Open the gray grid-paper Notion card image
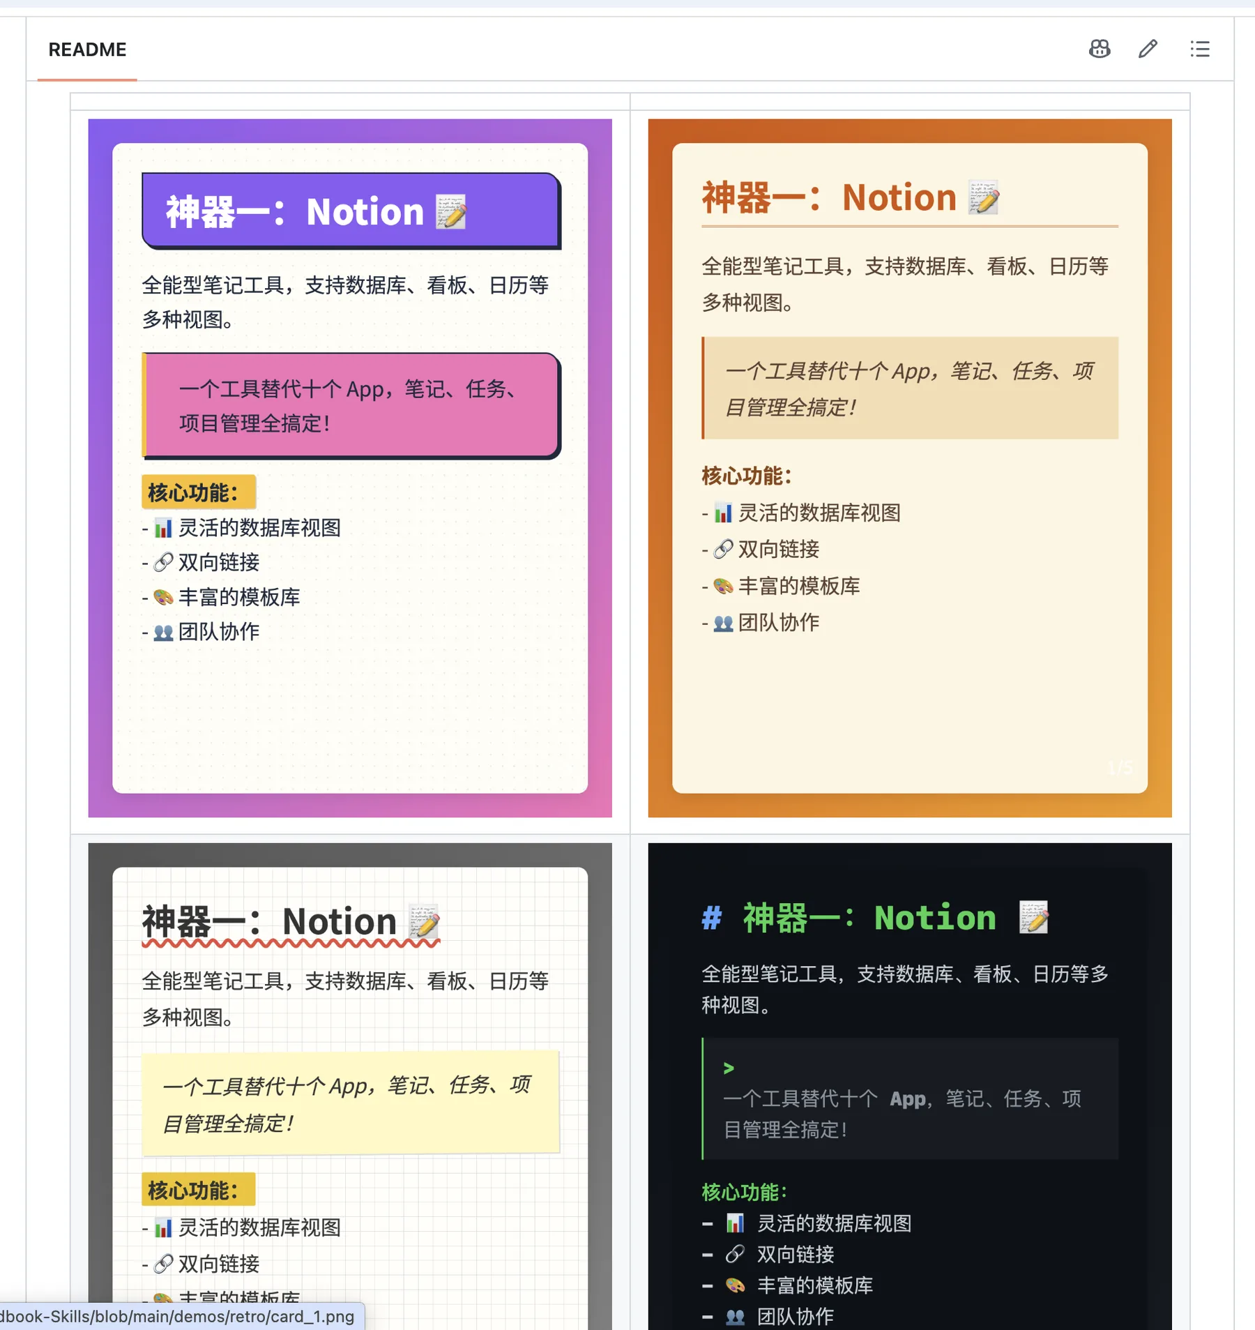 click(350, 1086)
